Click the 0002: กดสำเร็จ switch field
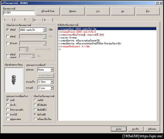Screen dimensions: 164x139 (x=31, y=30)
